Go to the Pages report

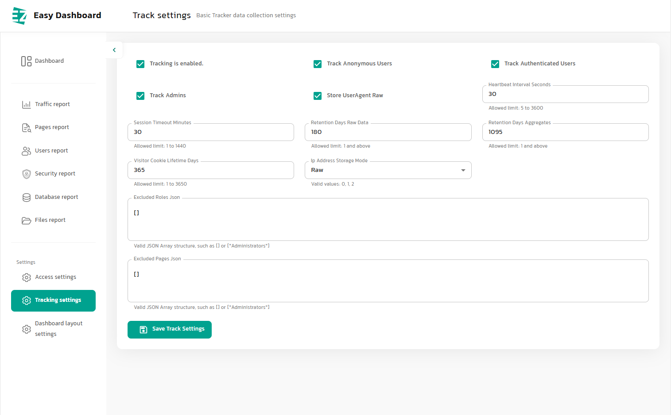pos(53,127)
